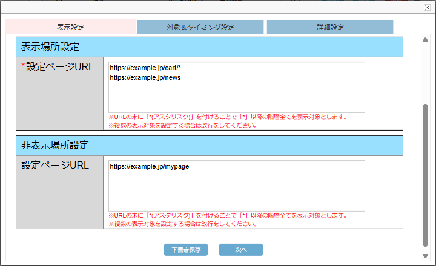This screenshot has width=436, height=266.
Task: Click the asterisk note under 表示場所設定 box
Action: (x=227, y=117)
